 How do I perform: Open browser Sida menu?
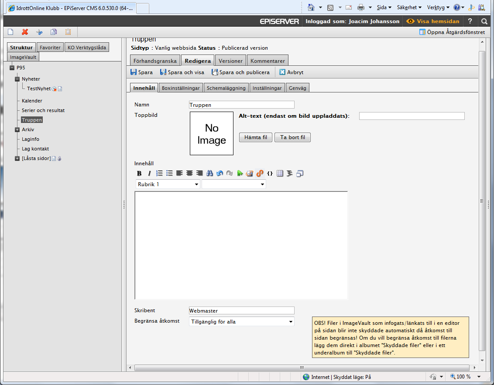click(x=384, y=7)
